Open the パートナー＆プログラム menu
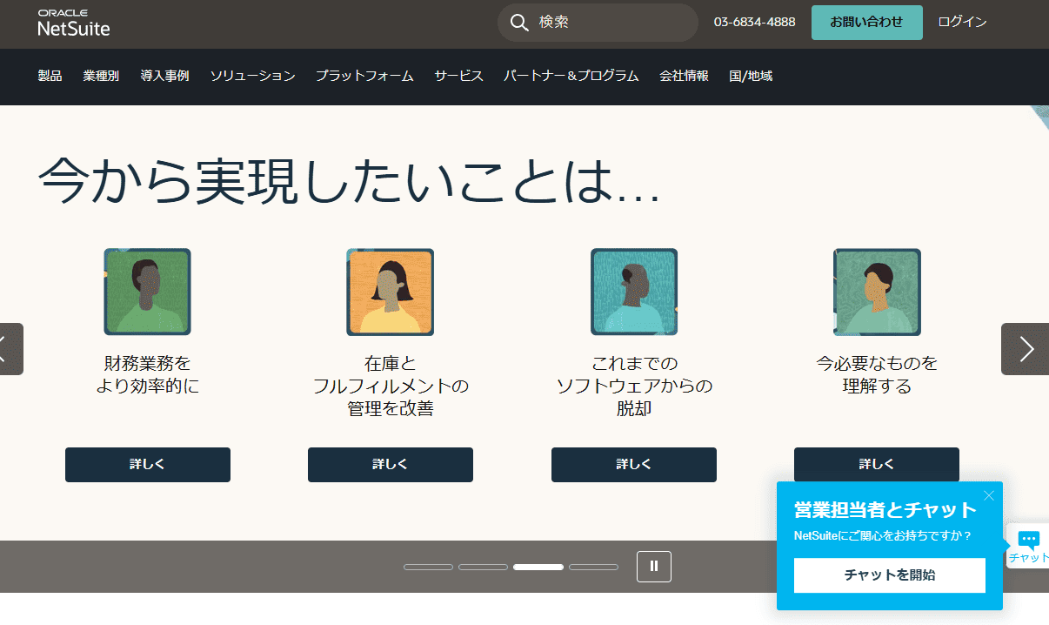This screenshot has height=625, width=1049. (x=571, y=76)
